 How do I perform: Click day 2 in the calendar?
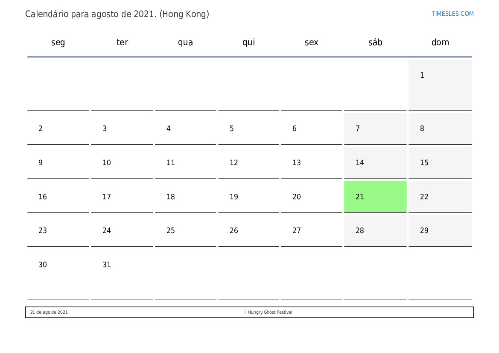point(58,128)
